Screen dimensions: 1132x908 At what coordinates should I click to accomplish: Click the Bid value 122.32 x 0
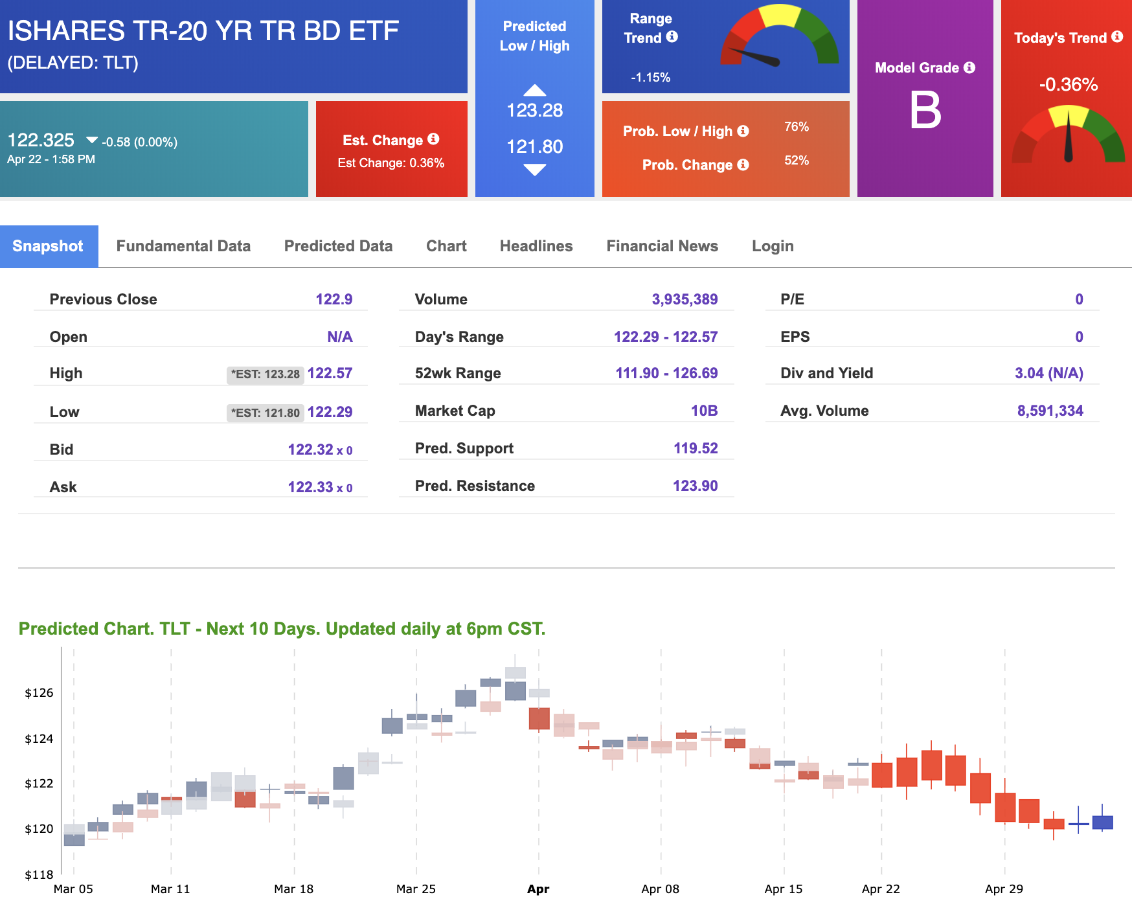click(x=320, y=449)
